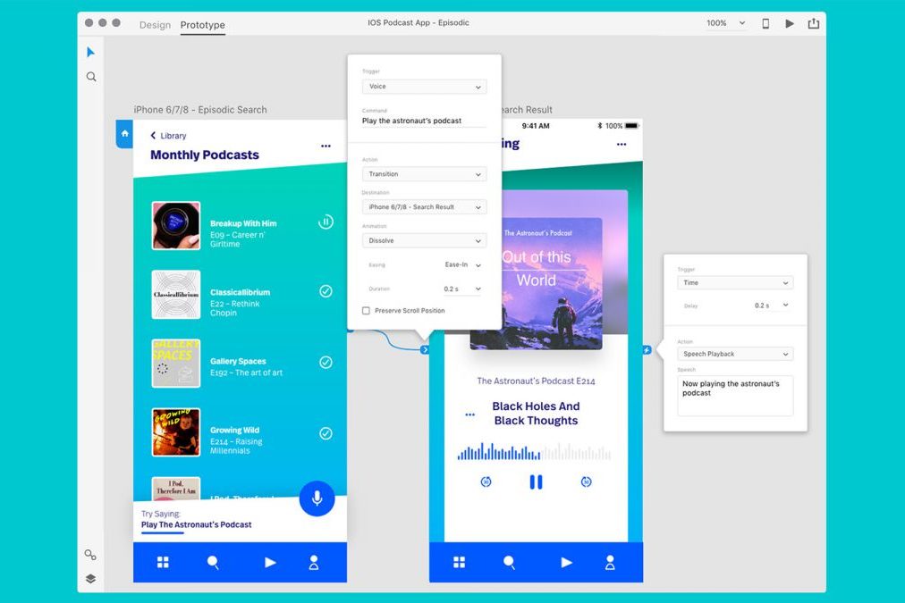Click the search icon in Search Result artboard
Viewport: 905px width, 603px height.
tap(509, 563)
